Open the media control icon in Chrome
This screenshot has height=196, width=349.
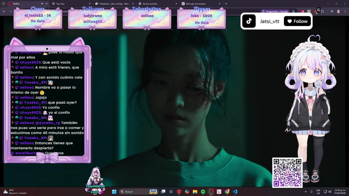coord(332,11)
